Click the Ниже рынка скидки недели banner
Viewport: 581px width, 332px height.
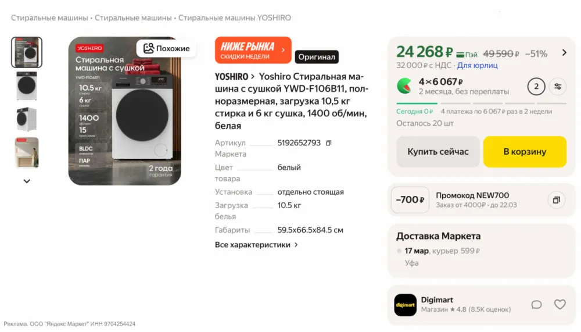coord(253,50)
